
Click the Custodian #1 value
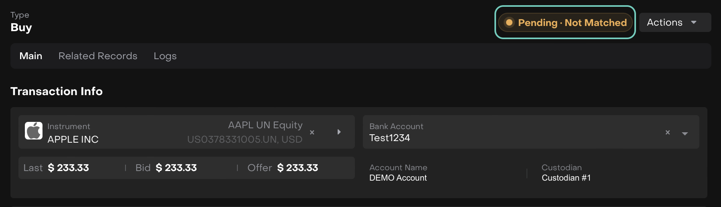click(x=566, y=178)
